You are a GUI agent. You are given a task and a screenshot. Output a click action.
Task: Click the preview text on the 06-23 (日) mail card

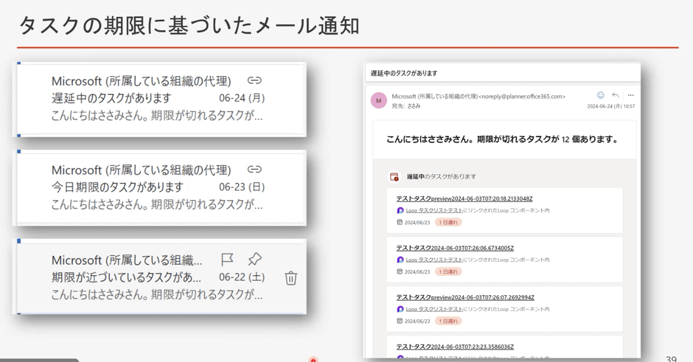157,205
